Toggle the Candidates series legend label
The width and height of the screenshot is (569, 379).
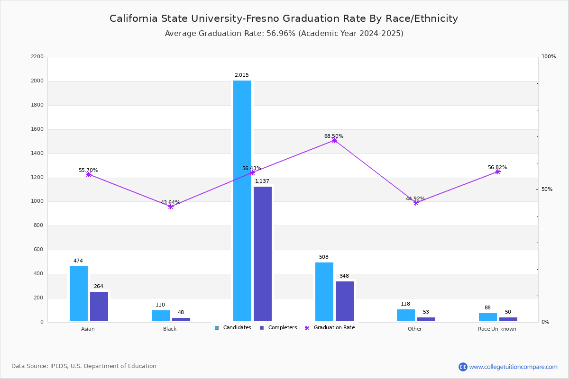(237, 328)
